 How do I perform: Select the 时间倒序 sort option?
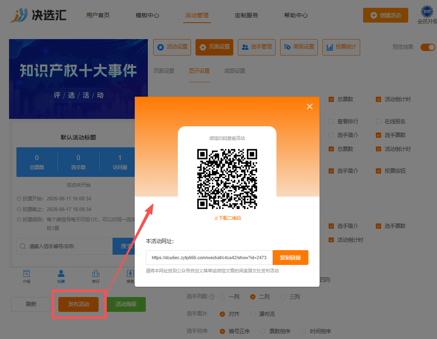(x=304, y=332)
